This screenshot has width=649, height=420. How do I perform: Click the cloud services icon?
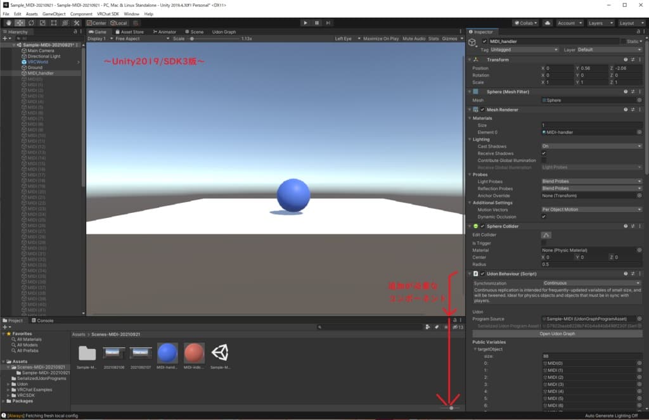click(547, 23)
